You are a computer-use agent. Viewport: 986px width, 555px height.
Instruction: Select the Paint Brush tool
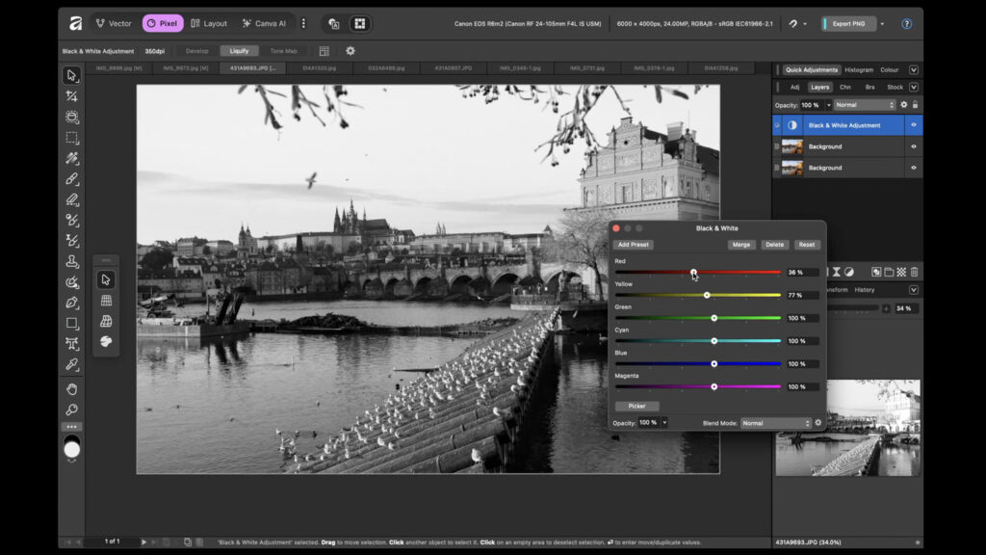[71, 179]
